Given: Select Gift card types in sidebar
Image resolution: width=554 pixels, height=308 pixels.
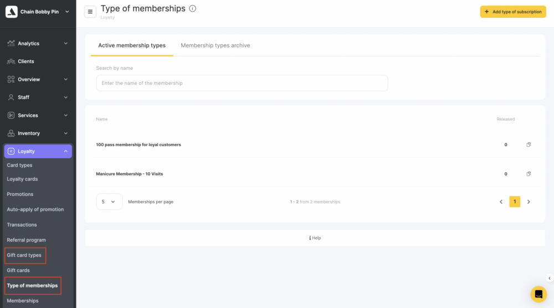Looking at the screenshot, I should pyautogui.click(x=24, y=255).
